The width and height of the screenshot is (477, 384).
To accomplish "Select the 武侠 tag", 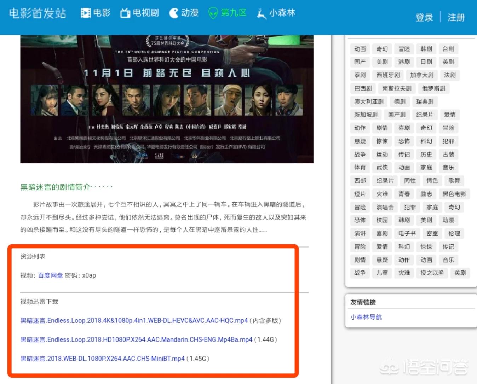I will (382, 167).
